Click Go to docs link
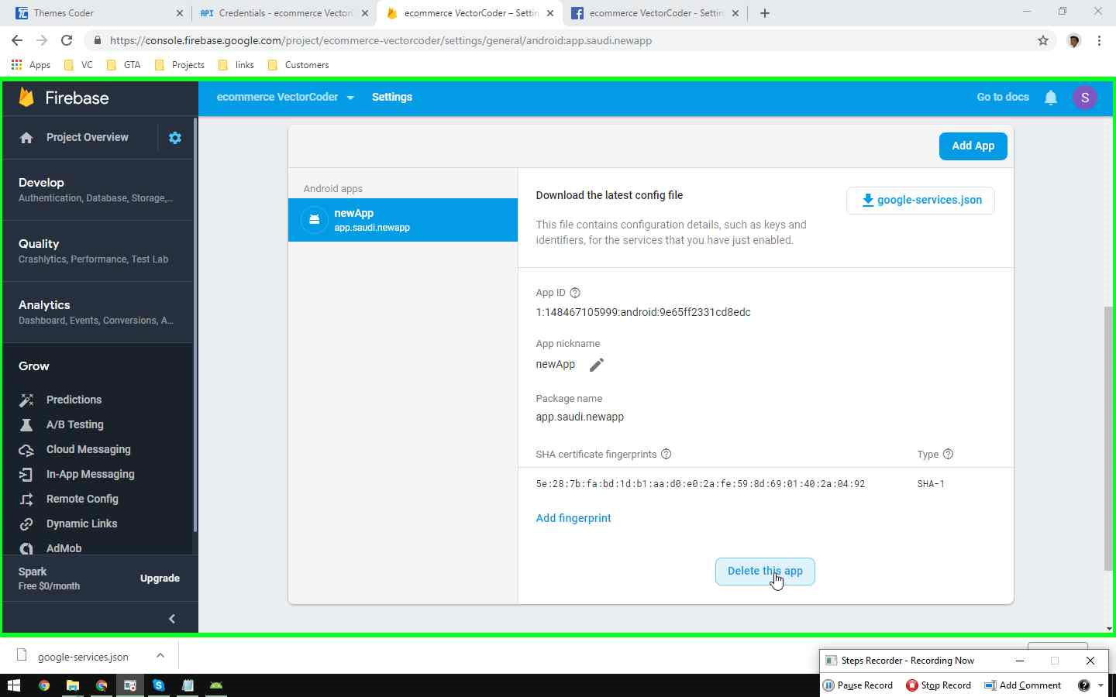 [1003, 98]
